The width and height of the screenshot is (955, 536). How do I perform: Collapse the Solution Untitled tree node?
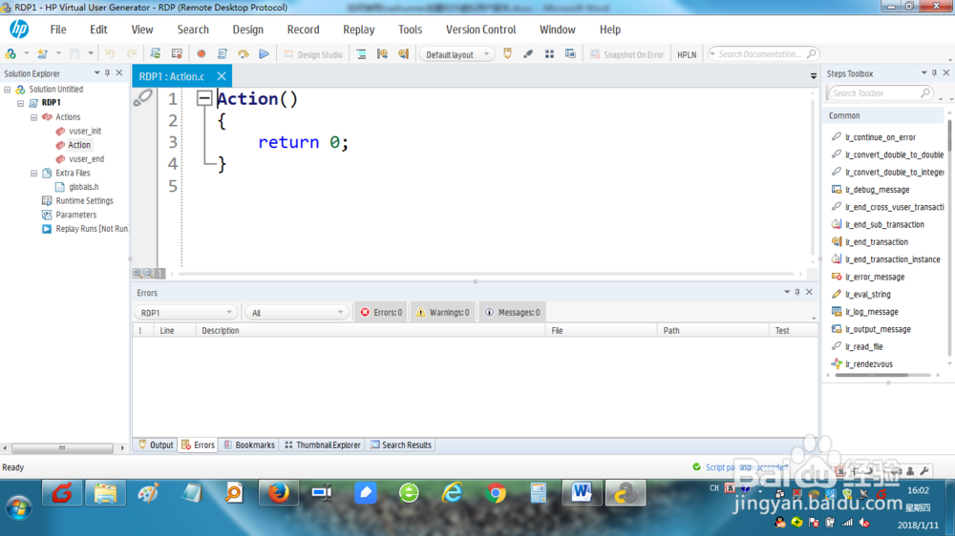pos(8,90)
